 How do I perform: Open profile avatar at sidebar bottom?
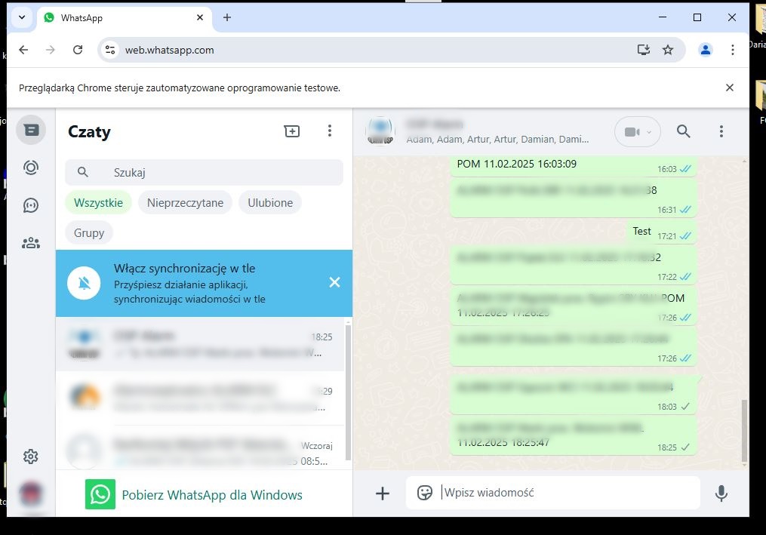click(31, 493)
